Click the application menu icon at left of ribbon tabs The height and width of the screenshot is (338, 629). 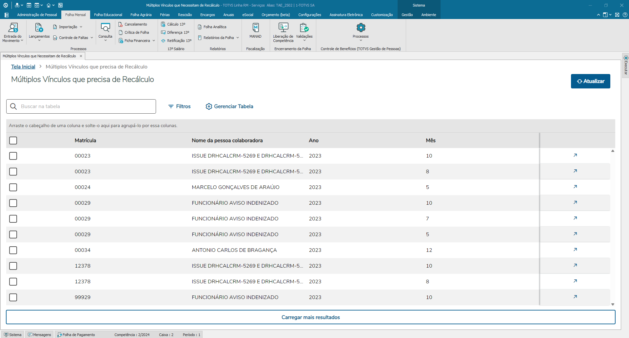7,15
